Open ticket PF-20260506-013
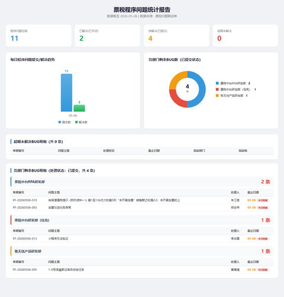The height and width of the screenshot is (297, 284). pyautogui.click(x=25, y=239)
